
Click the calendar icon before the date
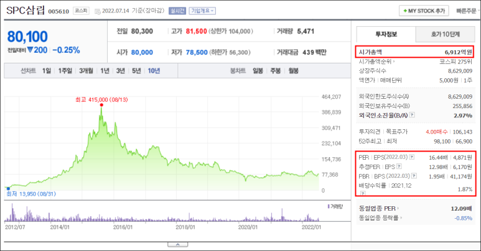coord(98,11)
